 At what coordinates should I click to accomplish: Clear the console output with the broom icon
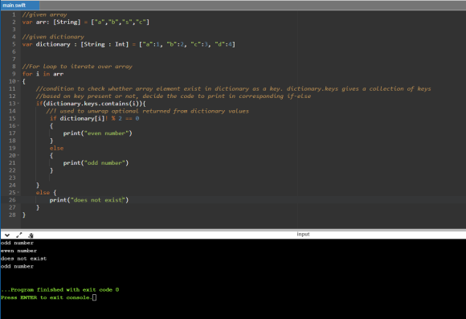(x=31, y=235)
